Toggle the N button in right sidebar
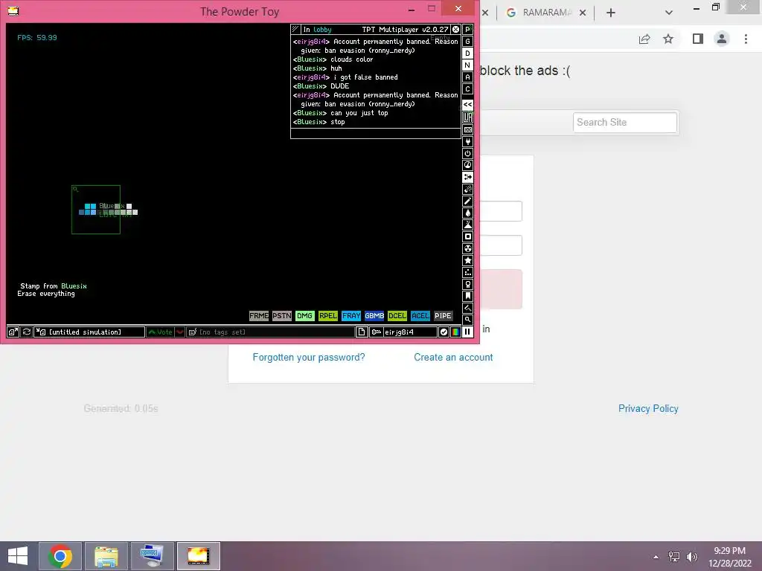Image resolution: width=762 pixels, height=571 pixels. 467,65
